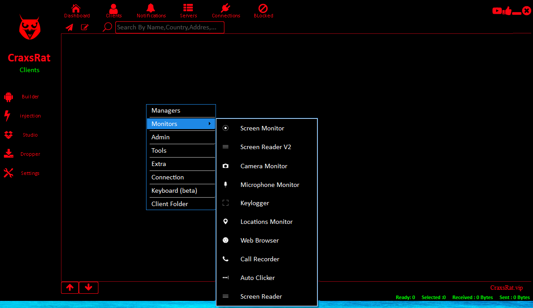Choose Web Browser from submenu
The height and width of the screenshot is (308, 533).
[267, 240]
